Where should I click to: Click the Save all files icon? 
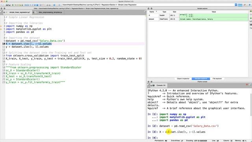click(x=9, y=5)
